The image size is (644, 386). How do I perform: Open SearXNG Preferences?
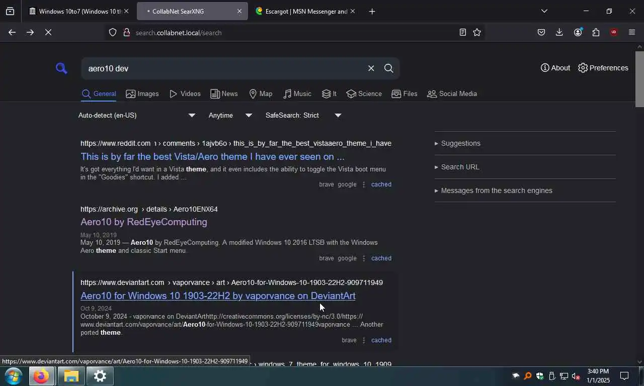603,68
